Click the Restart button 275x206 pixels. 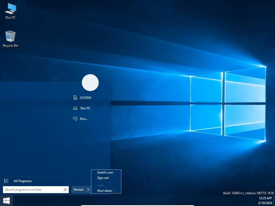click(x=78, y=190)
